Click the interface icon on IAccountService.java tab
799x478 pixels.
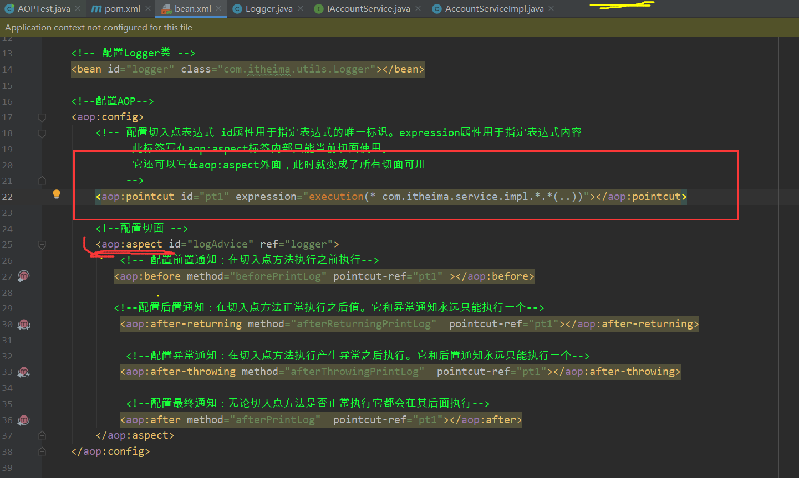(319, 9)
